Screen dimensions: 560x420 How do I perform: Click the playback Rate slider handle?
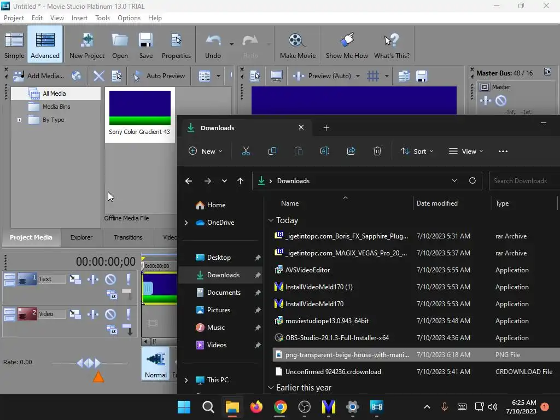pyautogui.click(x=89, y=363)
